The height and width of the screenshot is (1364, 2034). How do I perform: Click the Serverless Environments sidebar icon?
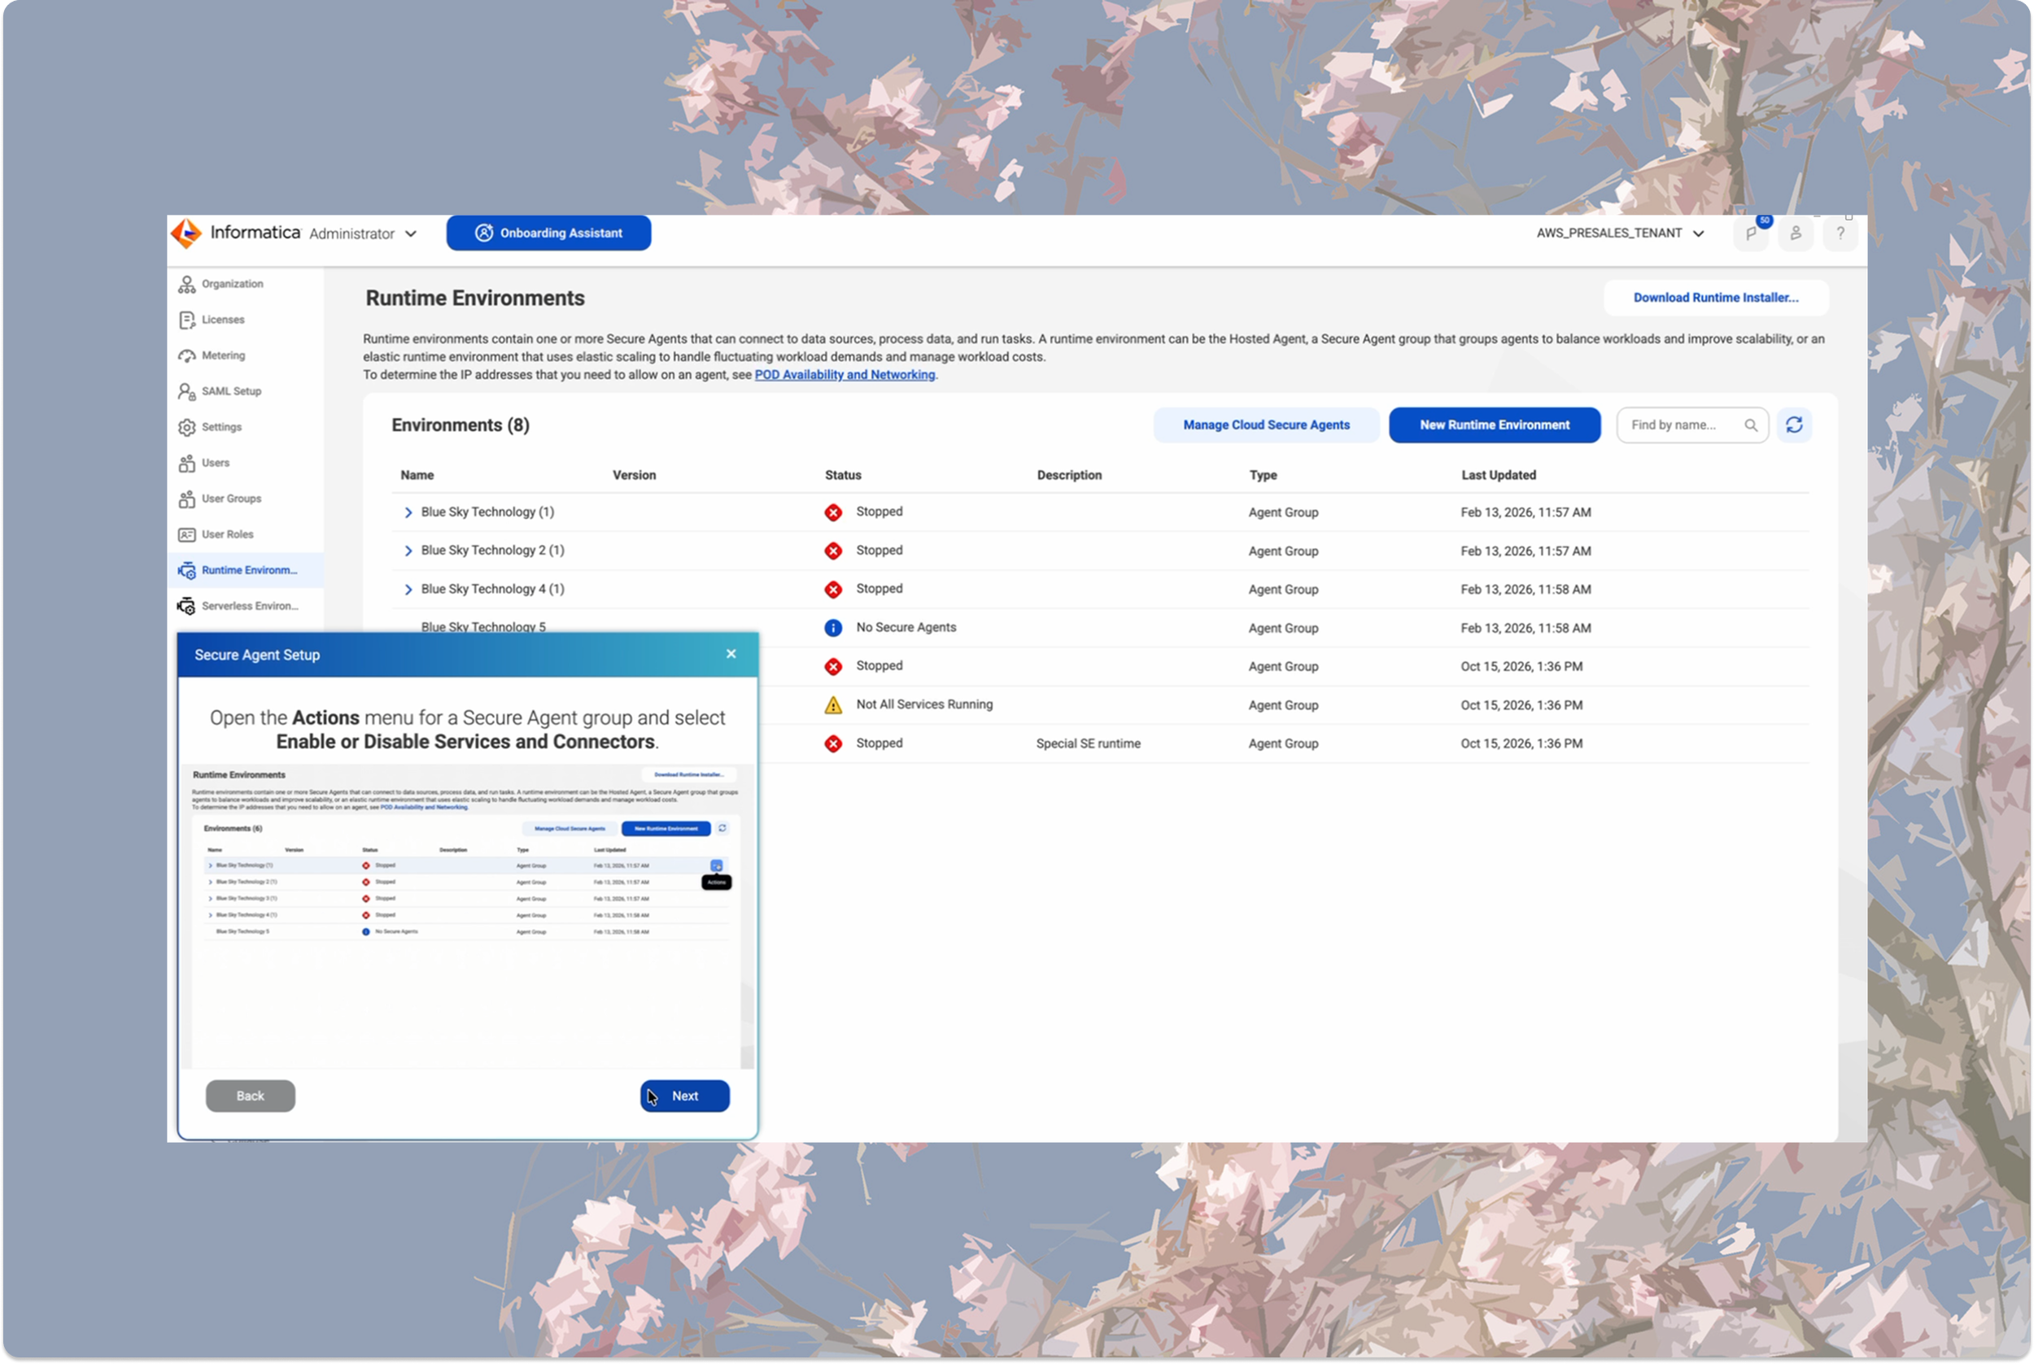(186, 606)
